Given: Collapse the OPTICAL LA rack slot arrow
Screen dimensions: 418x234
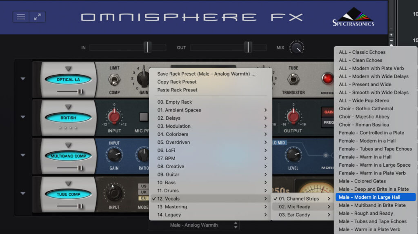Looking at the screenshot, I should (x=23, y=79).
